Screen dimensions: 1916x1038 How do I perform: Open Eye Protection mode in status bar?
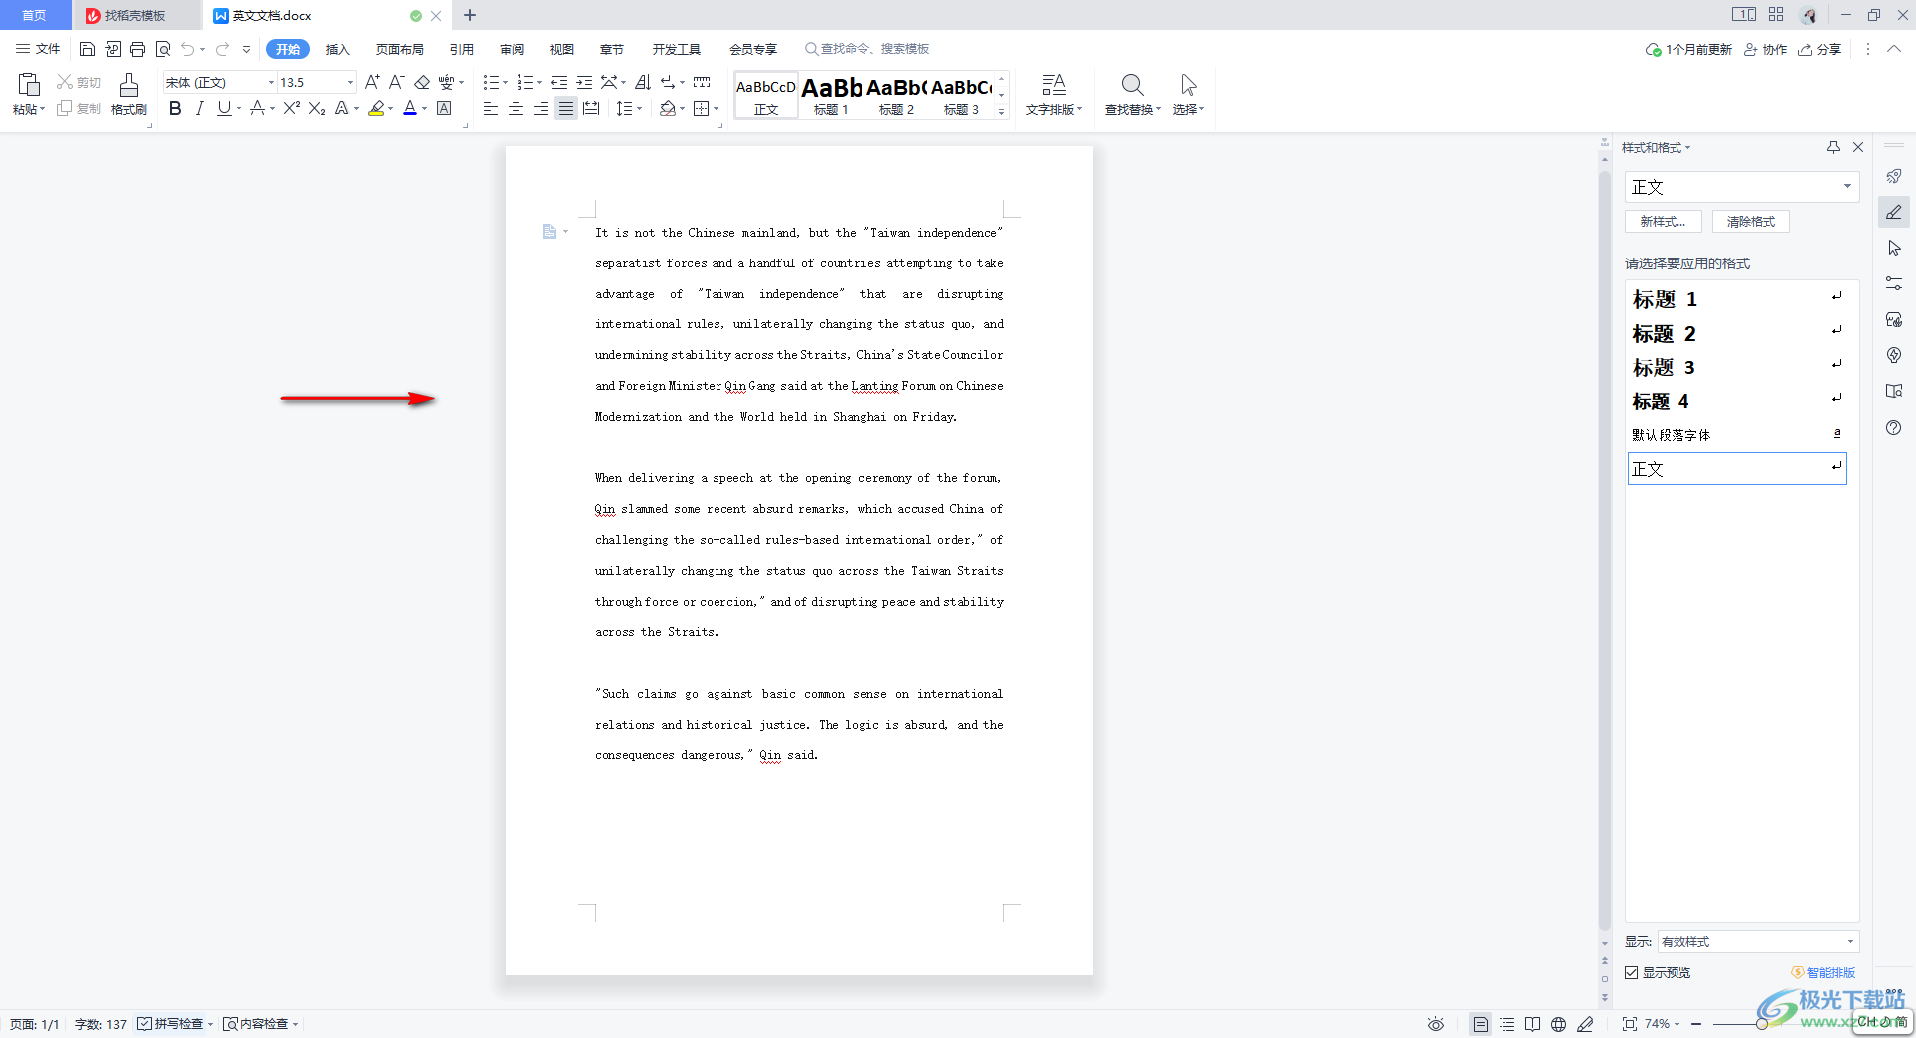[1435, 1024]
